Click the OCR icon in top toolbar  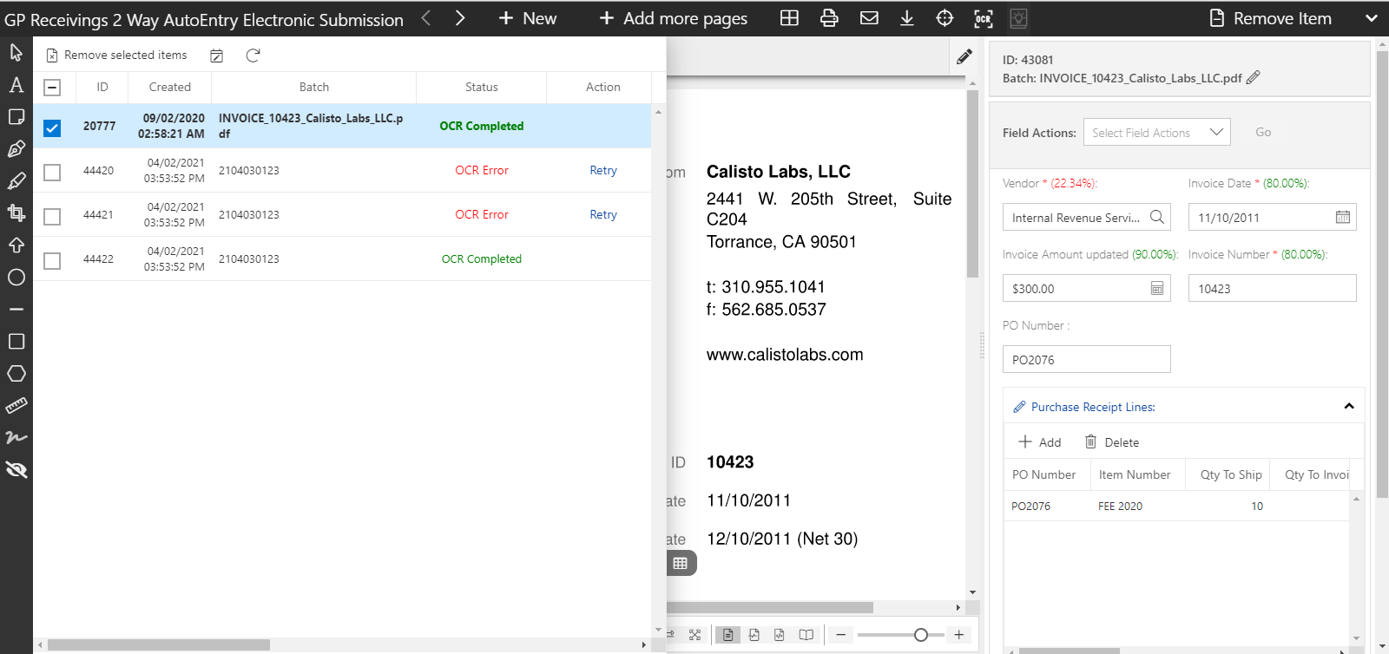tap(983, 18)
